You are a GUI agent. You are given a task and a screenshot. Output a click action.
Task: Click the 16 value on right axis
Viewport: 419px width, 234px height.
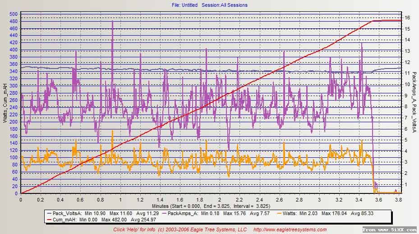point(406,18)
